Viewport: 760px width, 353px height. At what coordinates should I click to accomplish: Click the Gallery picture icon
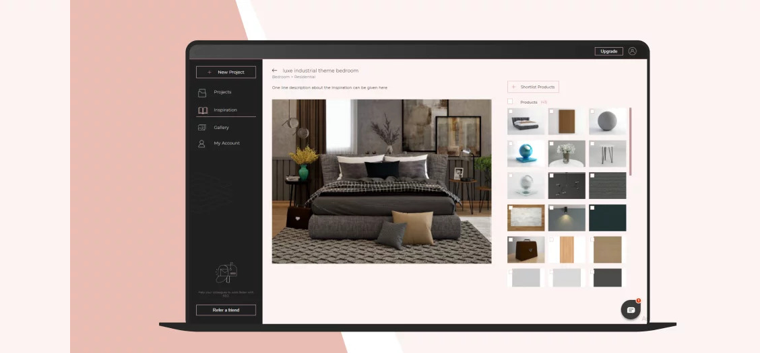click(x=202, y=128)
